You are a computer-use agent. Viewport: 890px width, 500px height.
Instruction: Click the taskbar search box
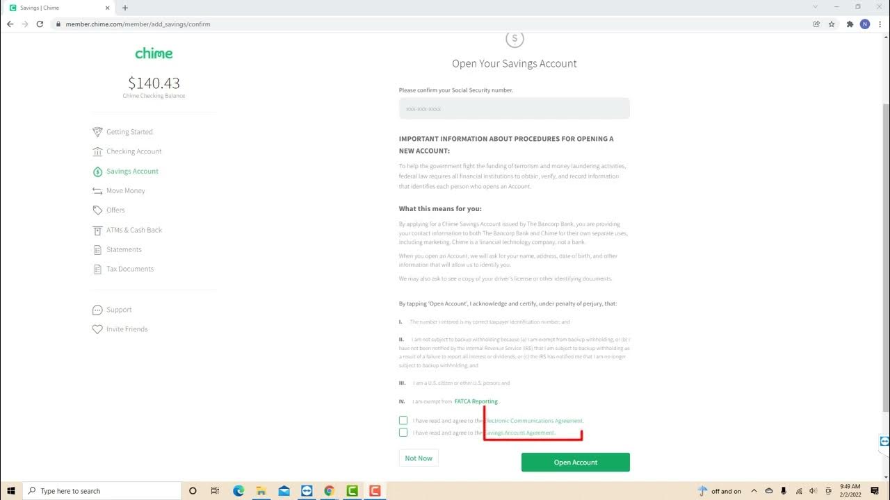click(x=102, y=491)
